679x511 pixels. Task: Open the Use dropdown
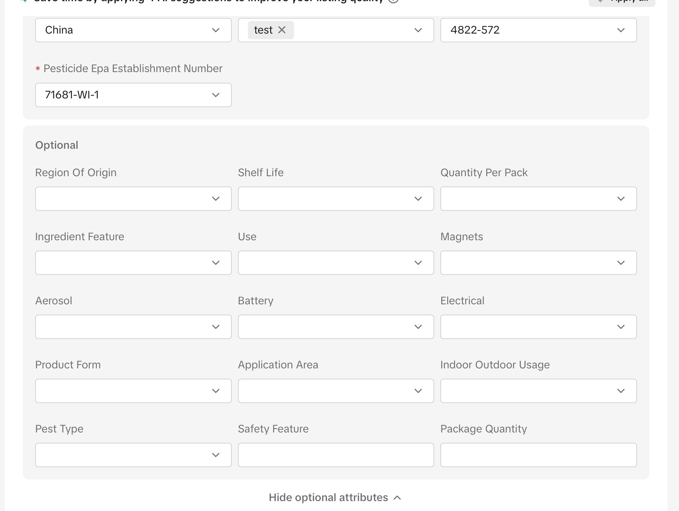click(x=336, y=263)
